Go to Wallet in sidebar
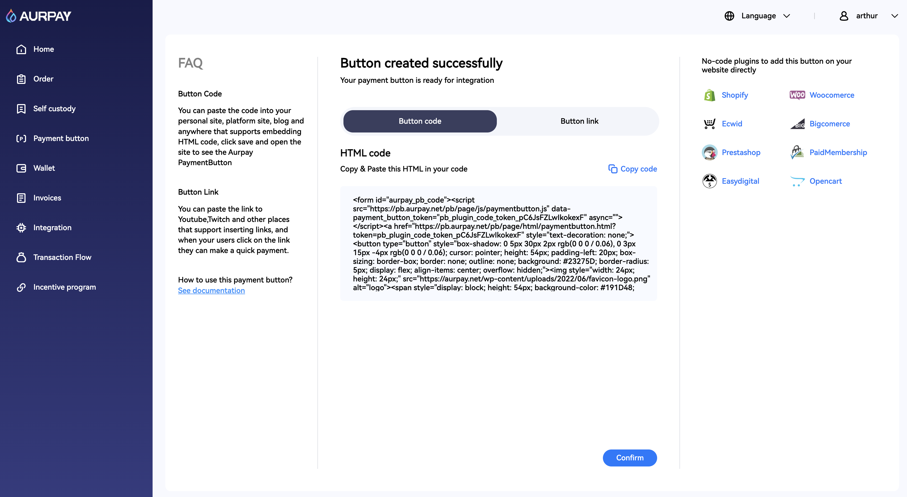Image resolution: width=907 pixels, height=497 pixels. [44, 168]
